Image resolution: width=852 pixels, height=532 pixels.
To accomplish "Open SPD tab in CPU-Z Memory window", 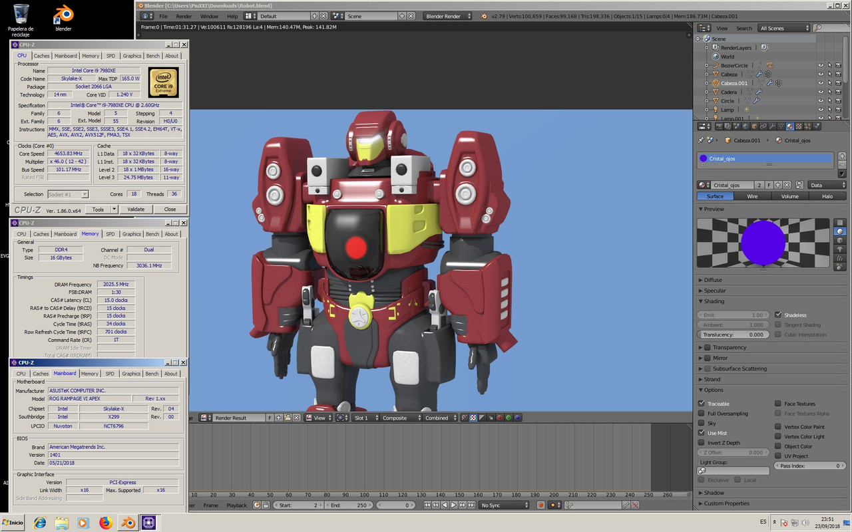I will coord(110,234).
